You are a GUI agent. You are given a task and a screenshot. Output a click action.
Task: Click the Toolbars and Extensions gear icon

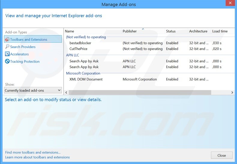click(7, 39)
